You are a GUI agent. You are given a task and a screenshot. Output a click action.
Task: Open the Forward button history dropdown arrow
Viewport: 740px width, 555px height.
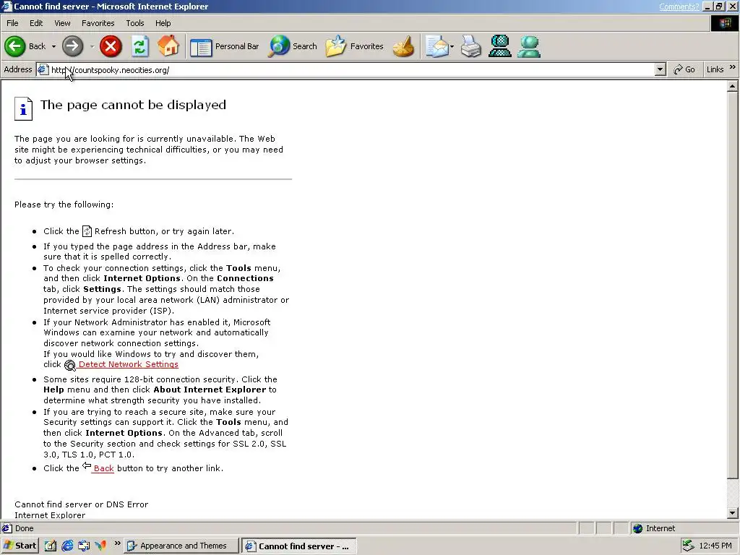coord(92,46)
